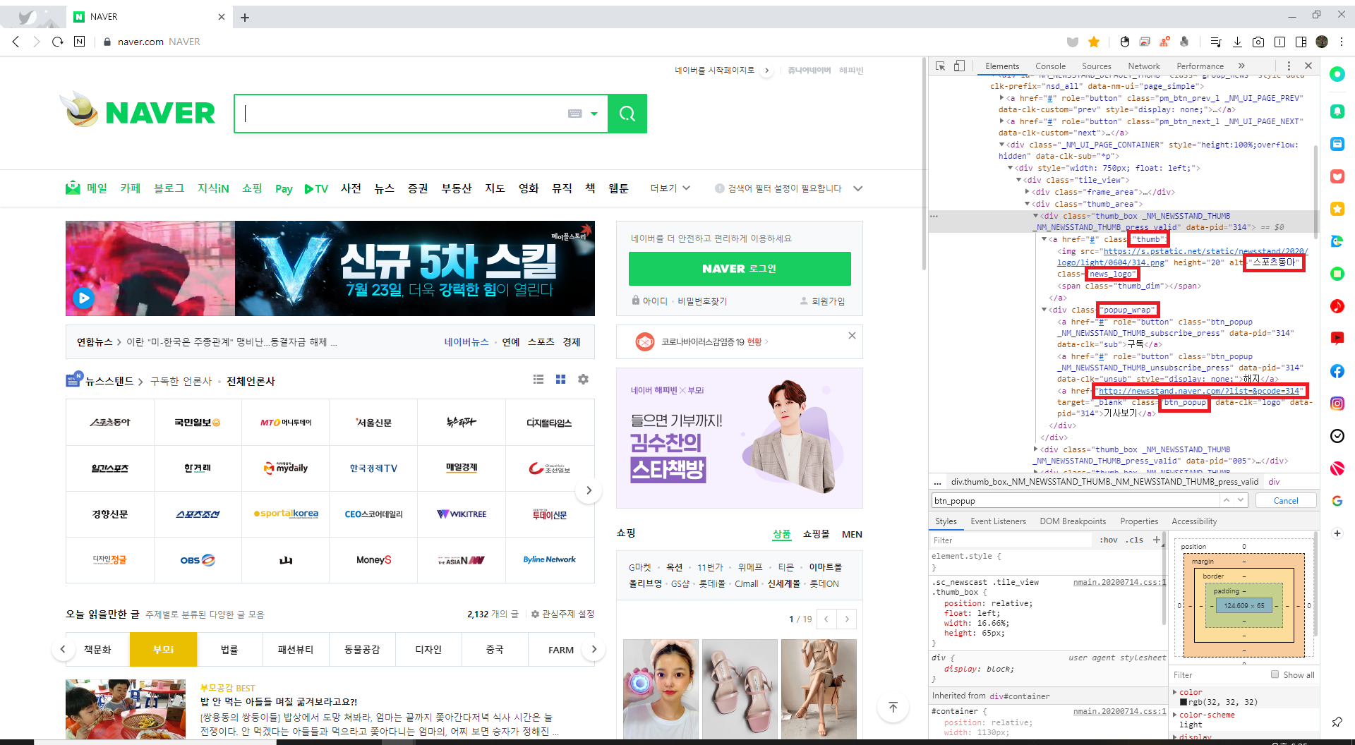The image size is (1355, 745).
Task: Open the red Pocket sidebar icon
Action: (1337, 176)
